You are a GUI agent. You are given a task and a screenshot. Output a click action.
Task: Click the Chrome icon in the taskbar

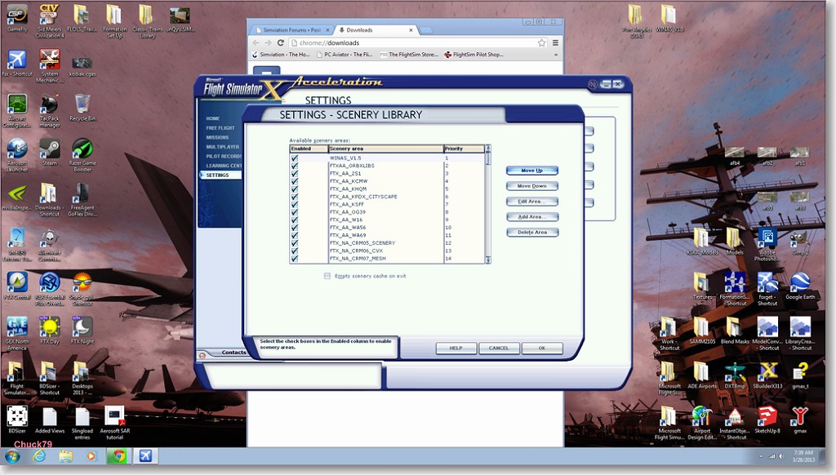point(118,455)
